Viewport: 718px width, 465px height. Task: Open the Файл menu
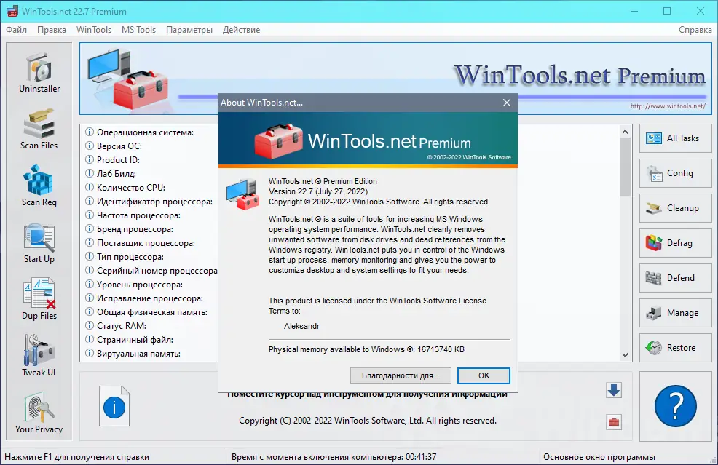pos(17,30)
